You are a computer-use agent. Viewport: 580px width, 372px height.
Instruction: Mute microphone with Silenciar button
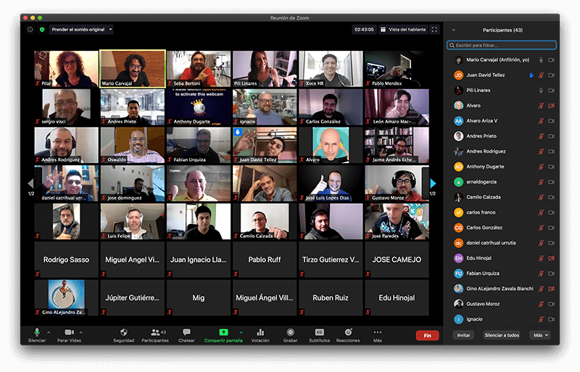(37, 334)
